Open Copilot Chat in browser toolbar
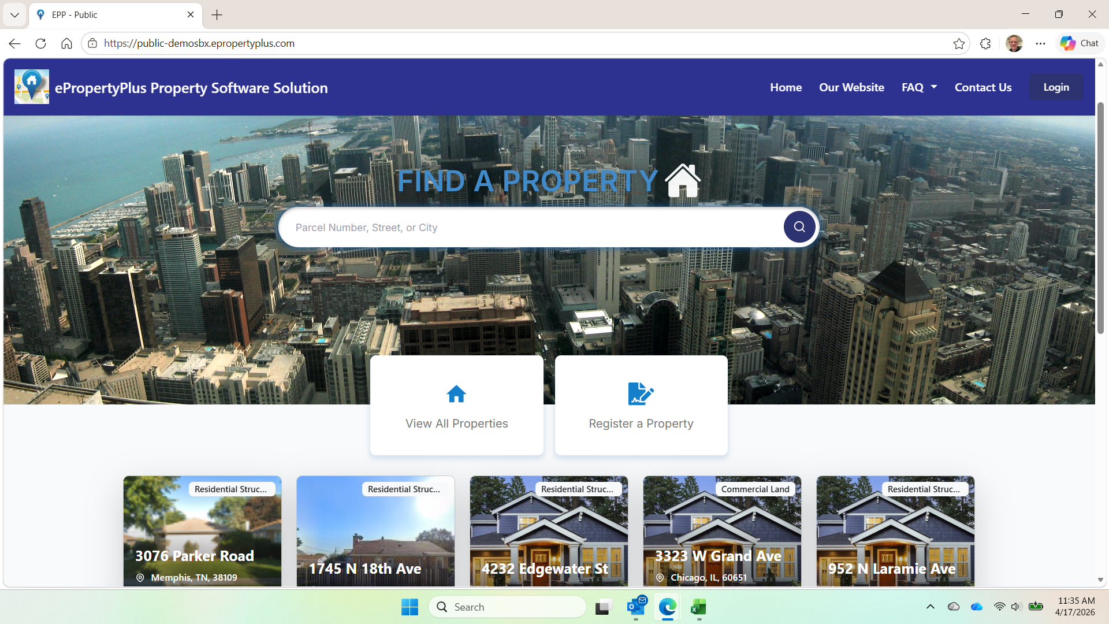The width and height of the screenshot is (1109, 624). coord(1080,43)
